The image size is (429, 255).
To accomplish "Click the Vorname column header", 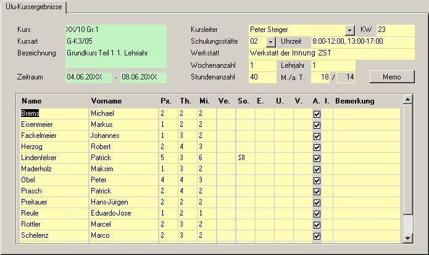I will coord(107,101).
